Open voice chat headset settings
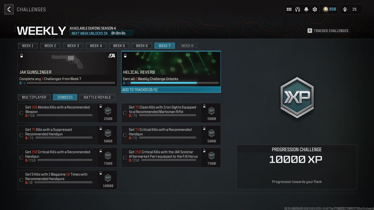This screenshot has width=374, height=210. pos(298,9)
